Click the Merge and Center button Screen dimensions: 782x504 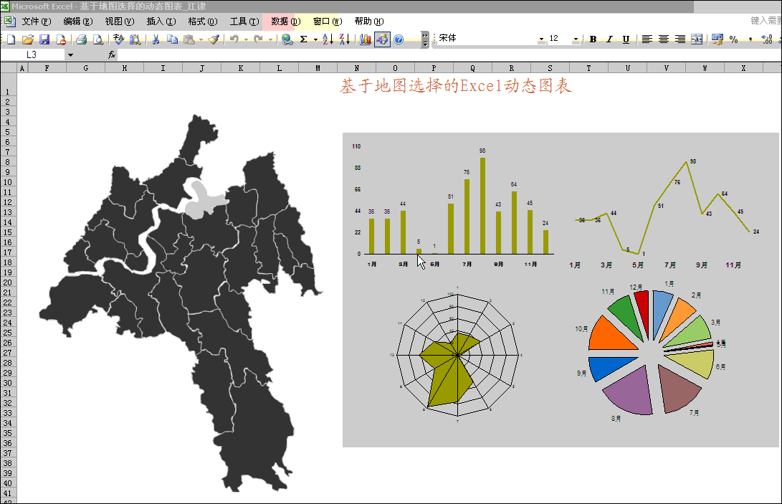[697, 39]
